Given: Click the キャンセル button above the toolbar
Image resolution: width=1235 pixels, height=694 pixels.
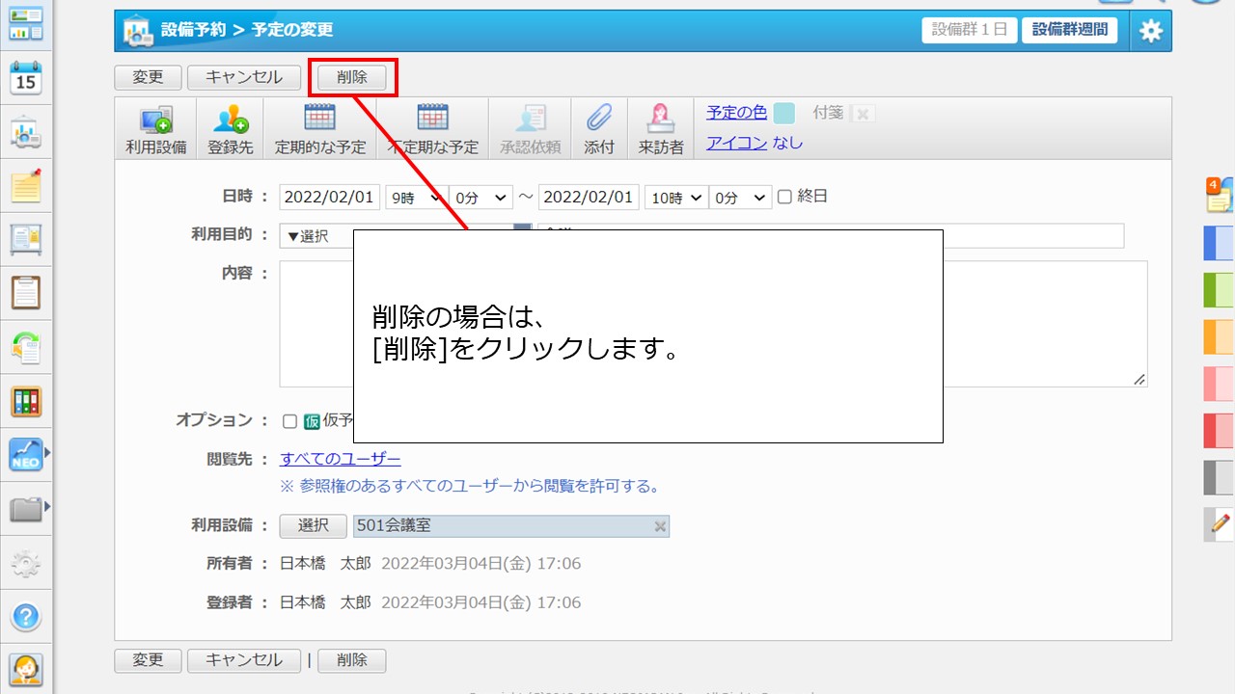Looking at the screenshot, I should tap(244, 78).
